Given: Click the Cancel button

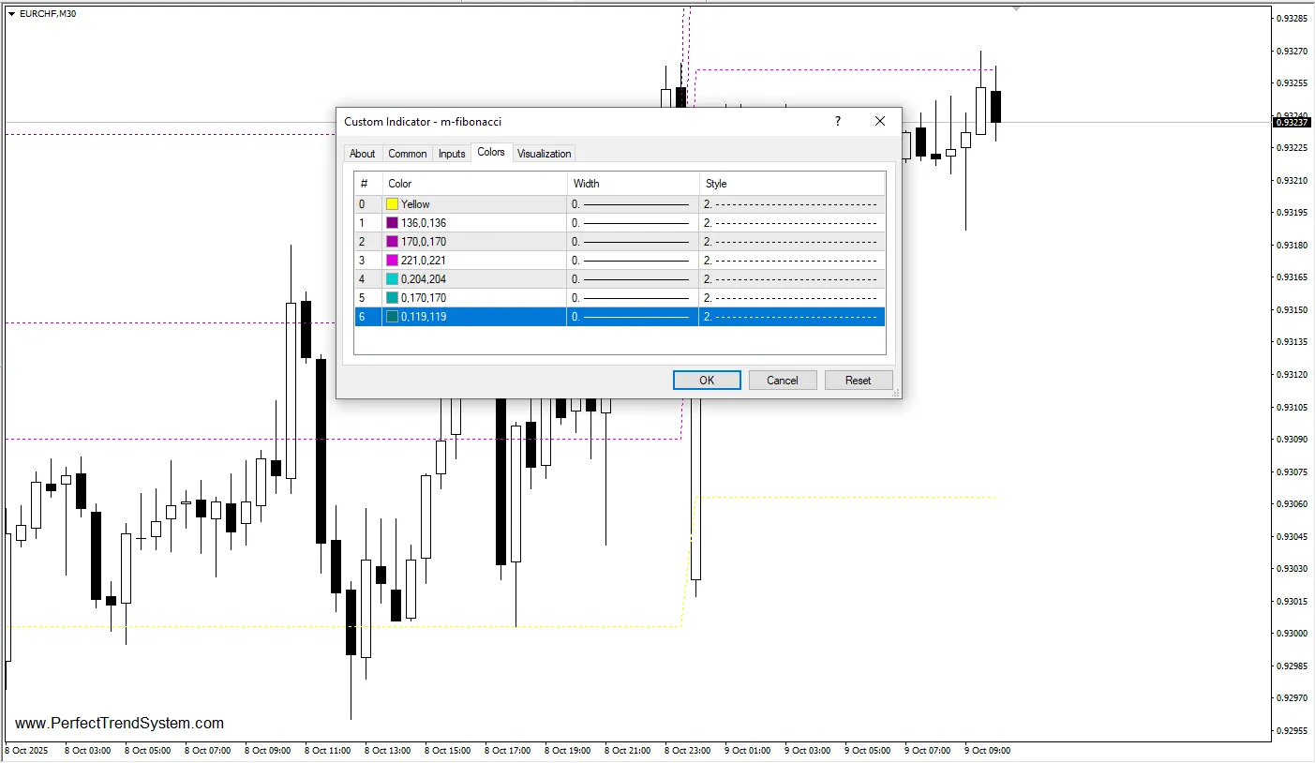Looking at the screenshot, I should [x=782, y=381].
